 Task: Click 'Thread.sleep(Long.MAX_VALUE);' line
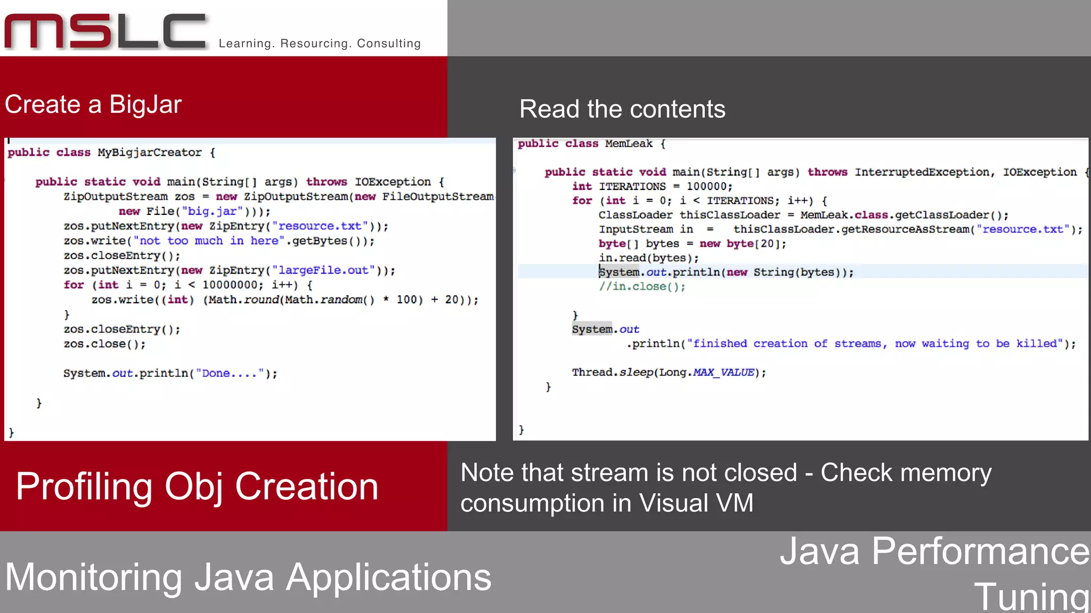tap(669, 372)
